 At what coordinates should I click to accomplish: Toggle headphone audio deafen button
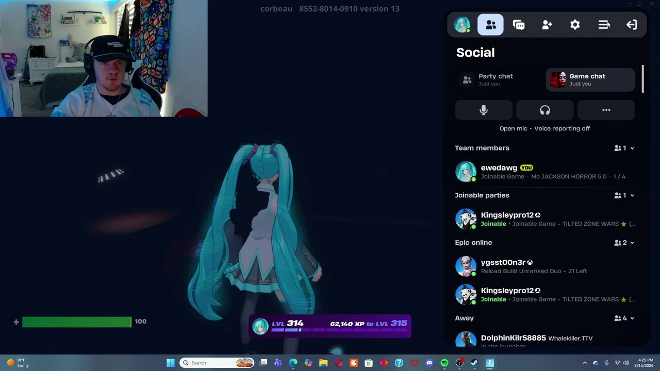point(545,110)
